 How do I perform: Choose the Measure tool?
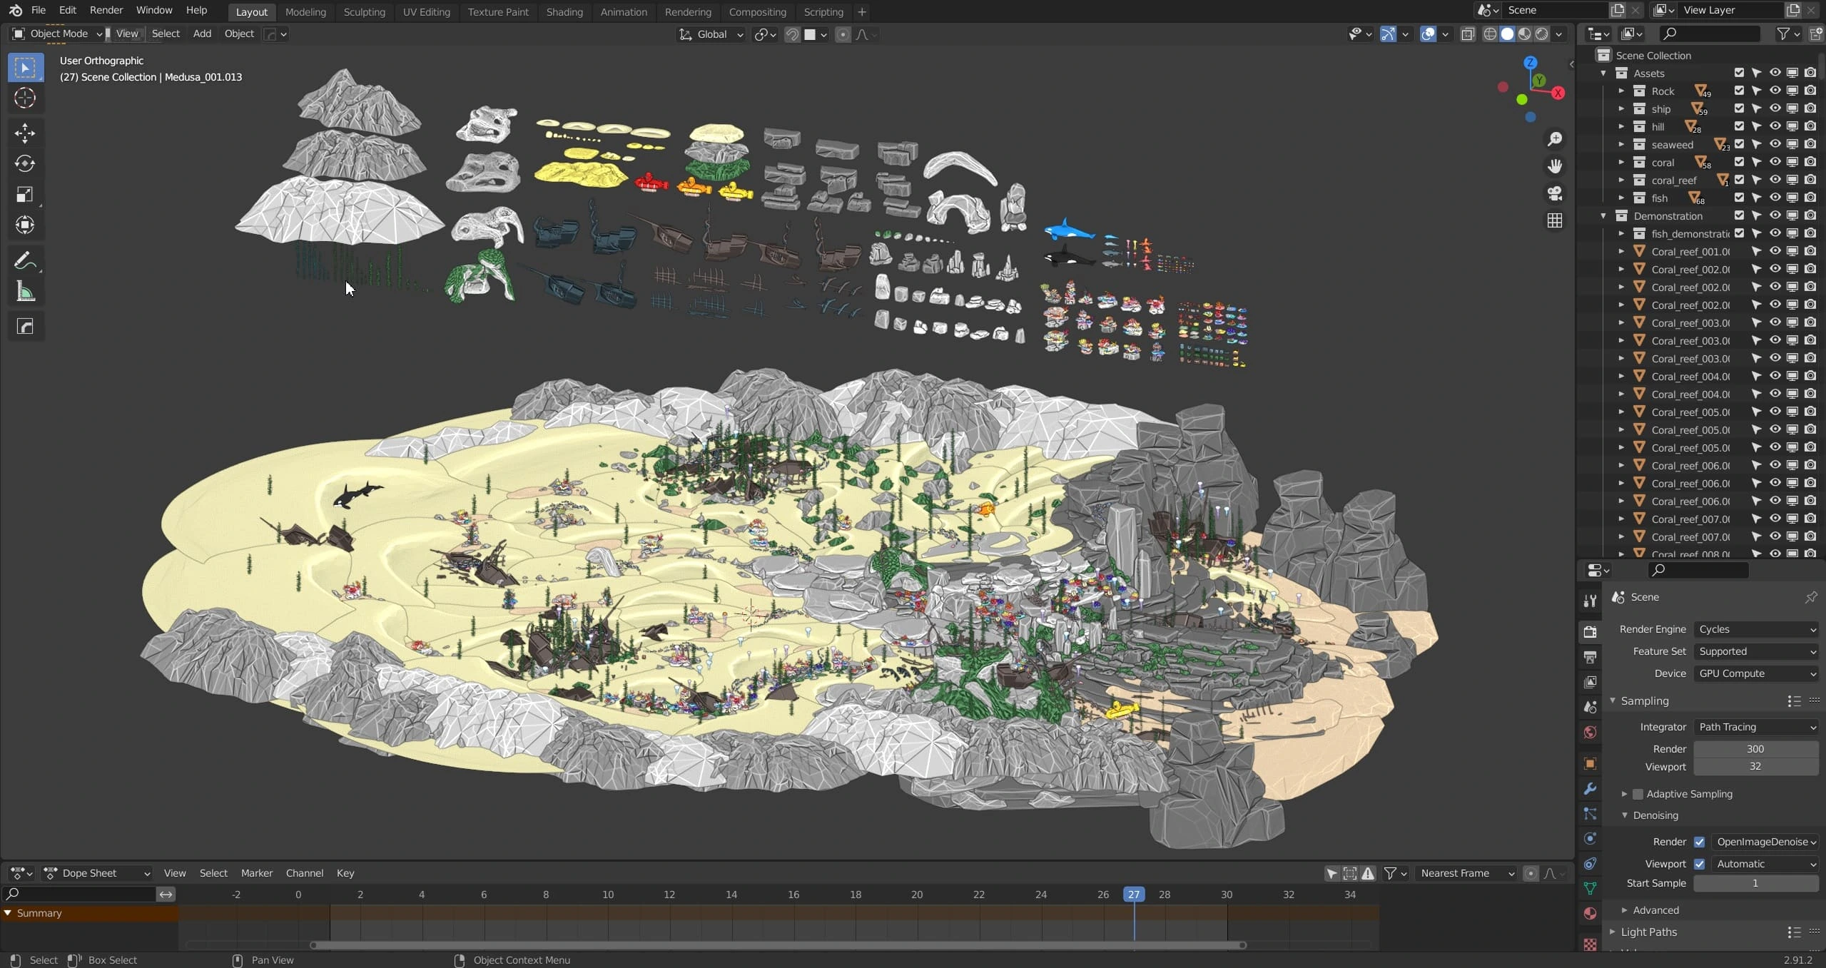(25, 292)
